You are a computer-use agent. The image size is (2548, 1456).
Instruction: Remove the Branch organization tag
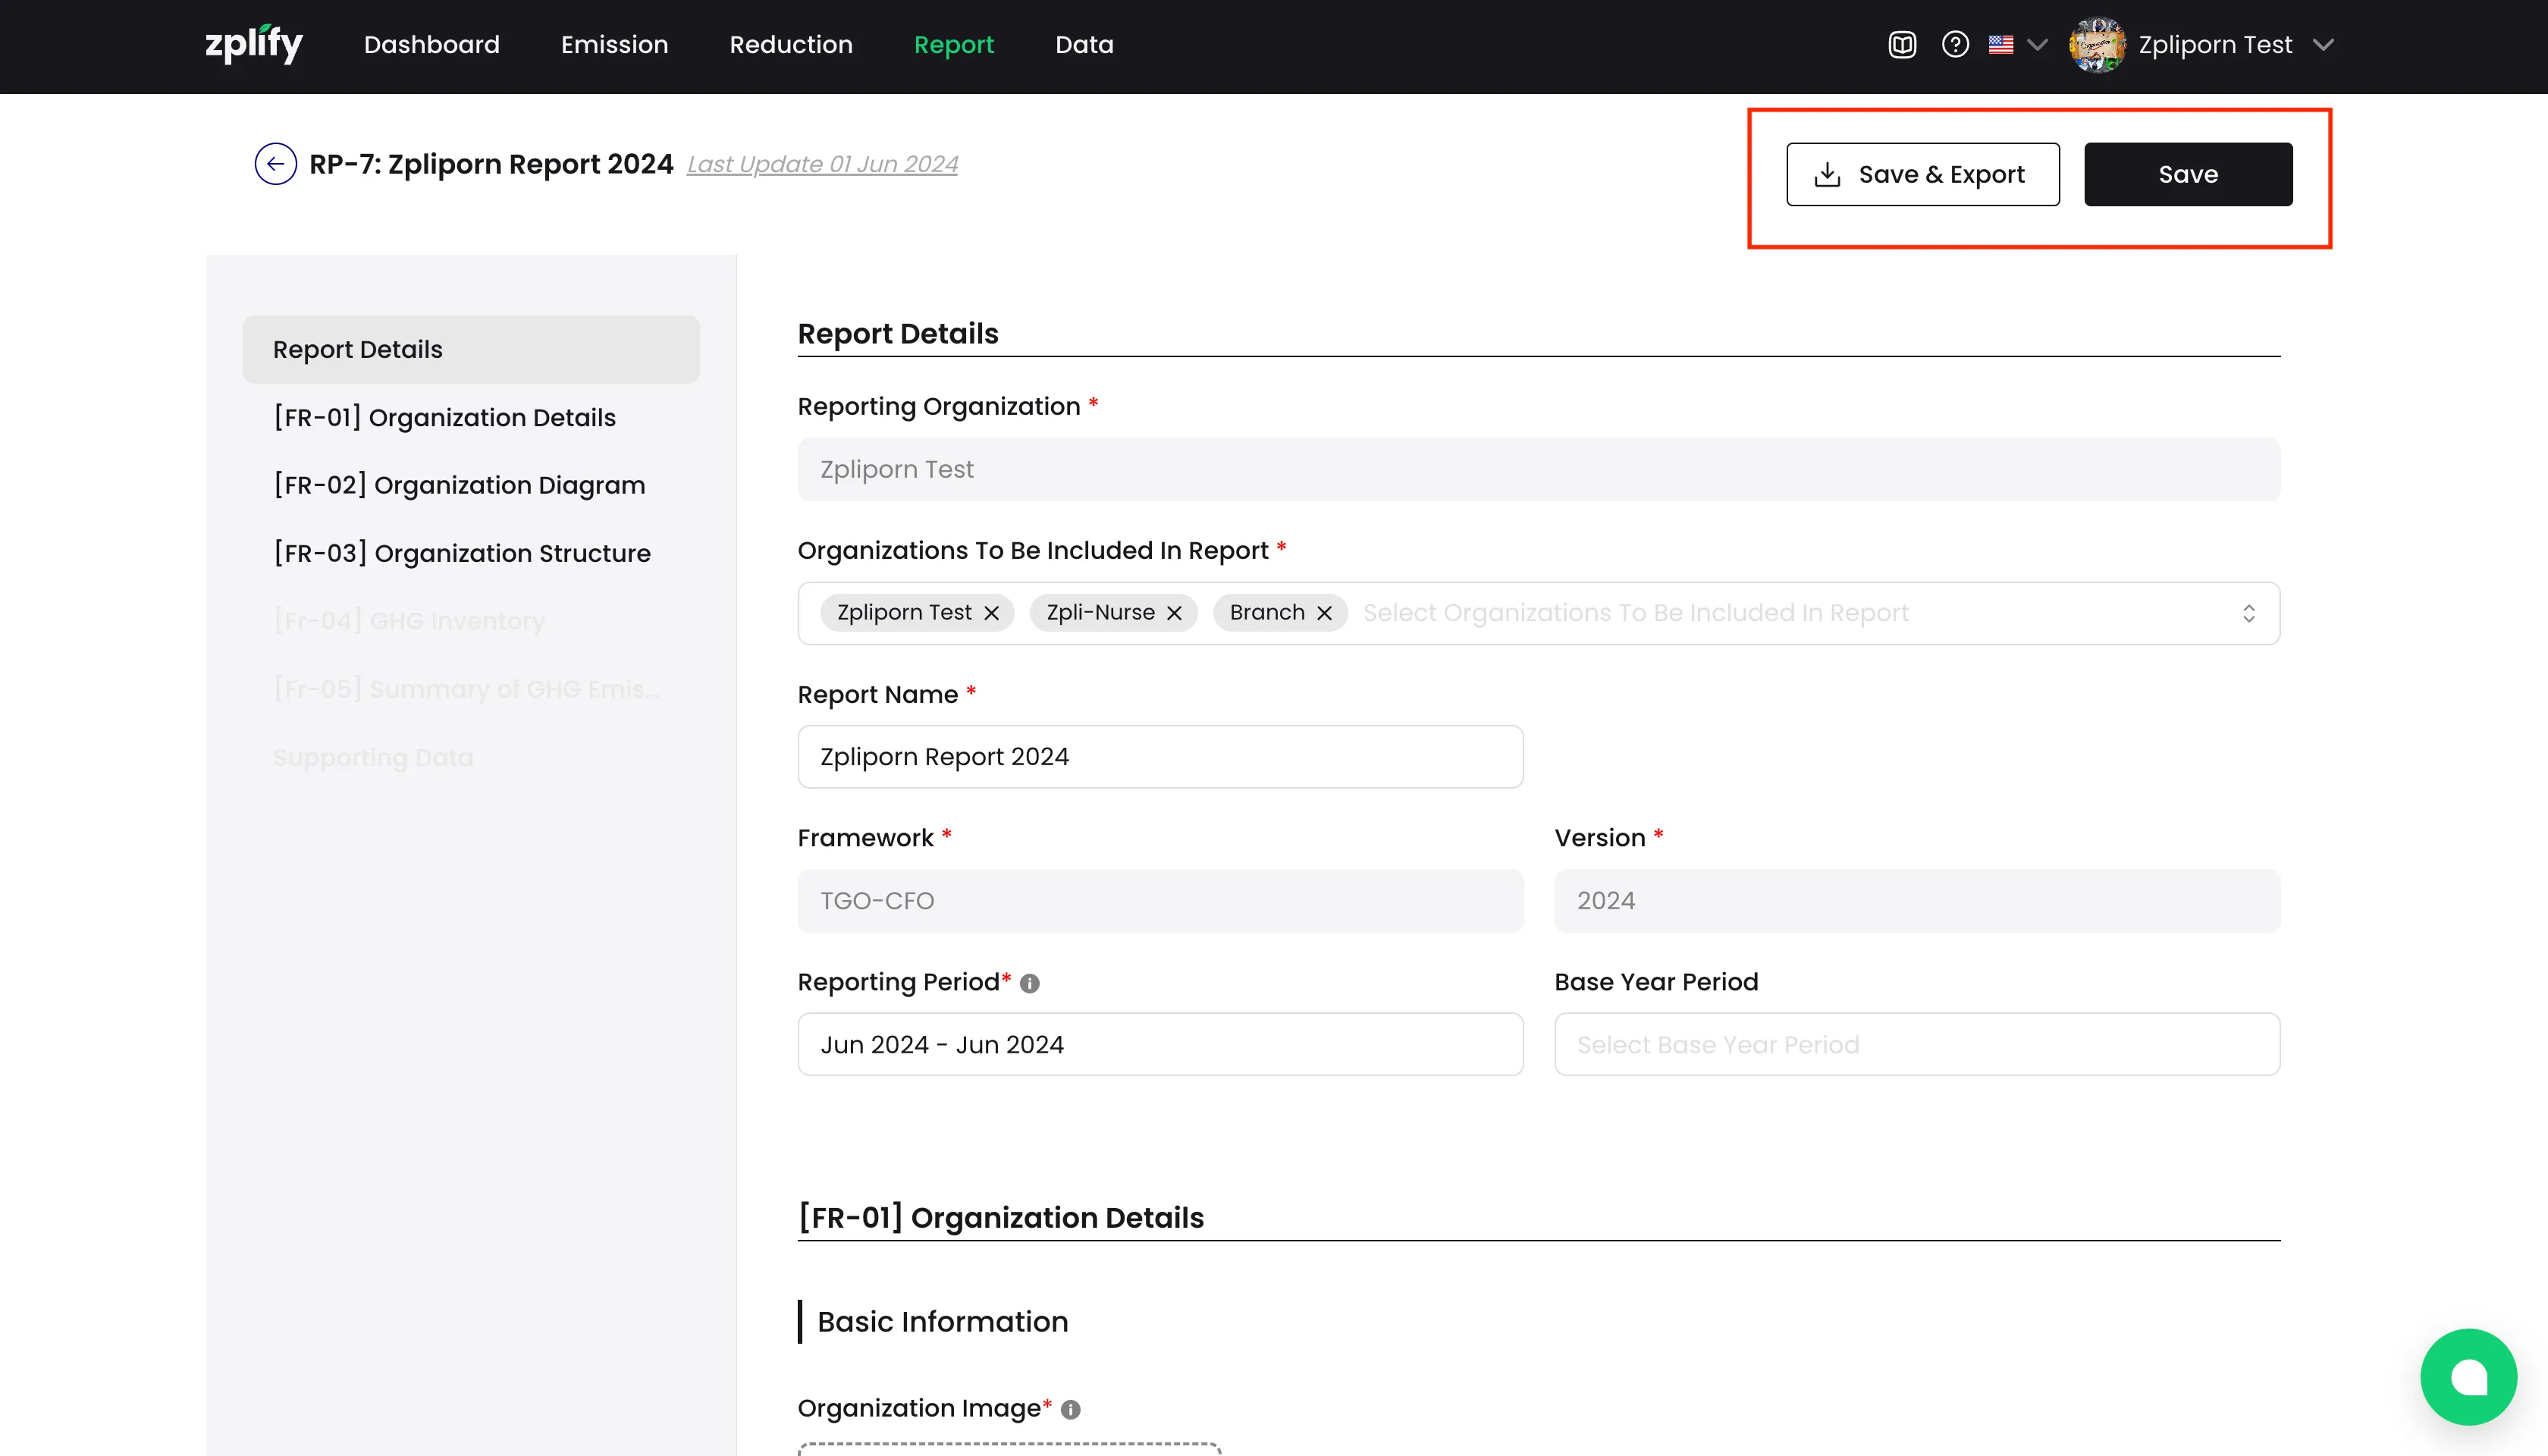click(1324, 613)
